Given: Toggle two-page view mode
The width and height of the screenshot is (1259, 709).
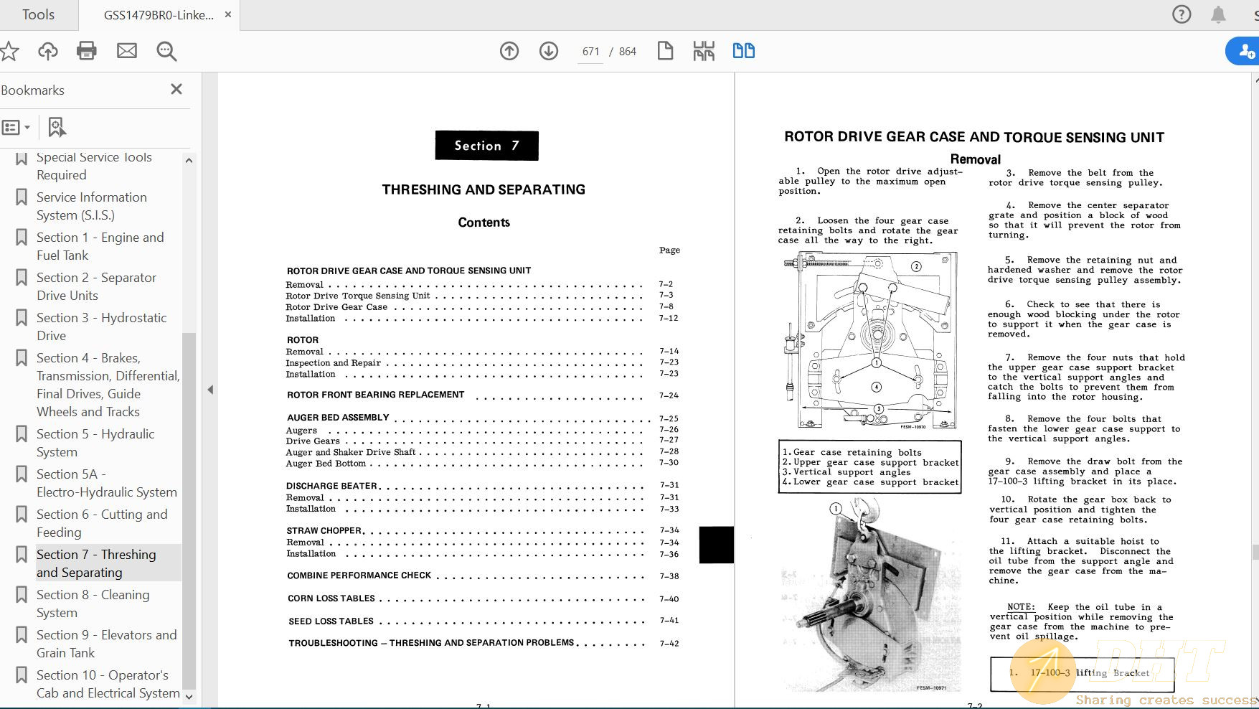Looking at the screenshot, I should click(743, 51).
